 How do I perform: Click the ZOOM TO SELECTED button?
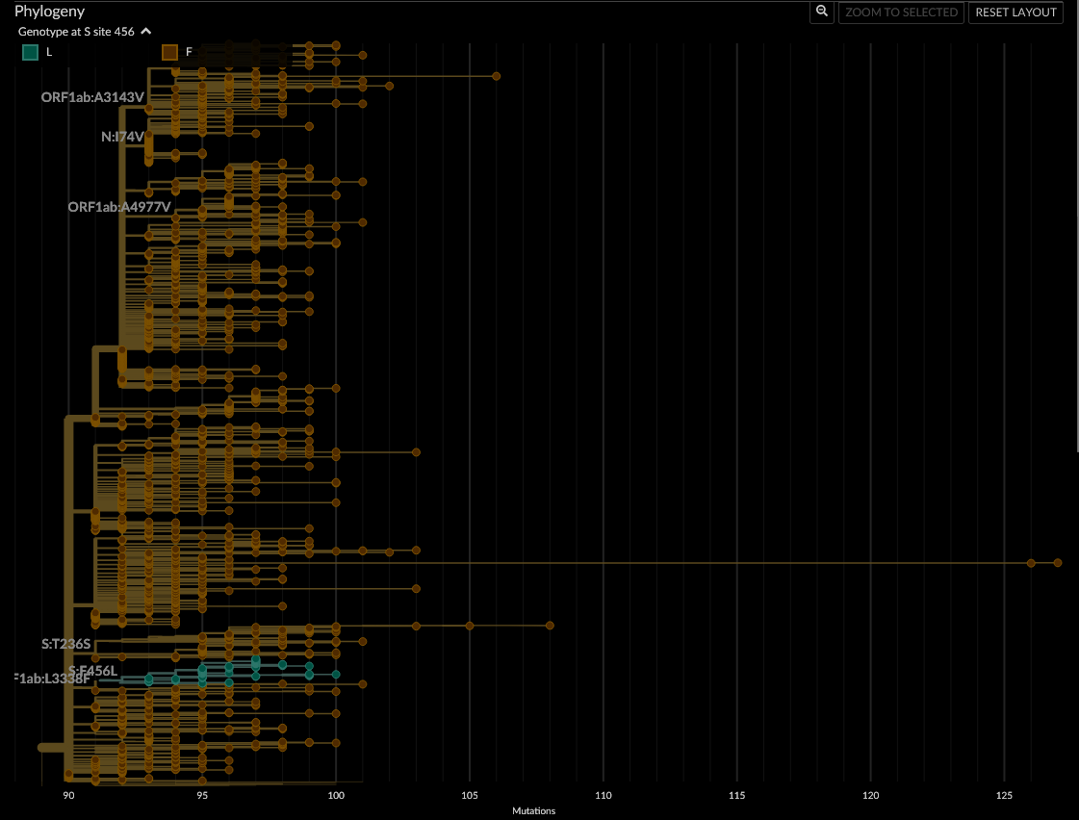(x=901, y=13)
